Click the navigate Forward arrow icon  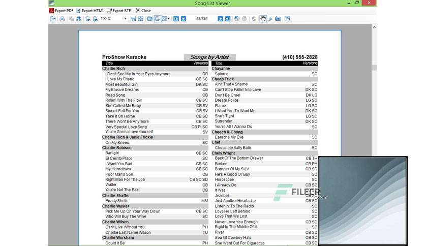244,19
